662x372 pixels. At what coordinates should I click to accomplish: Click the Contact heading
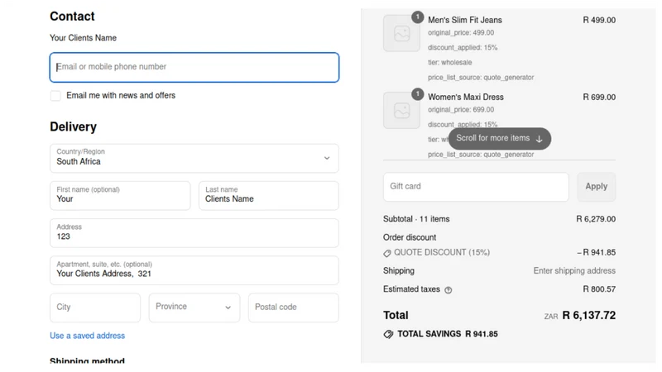[x=72, y=17]
